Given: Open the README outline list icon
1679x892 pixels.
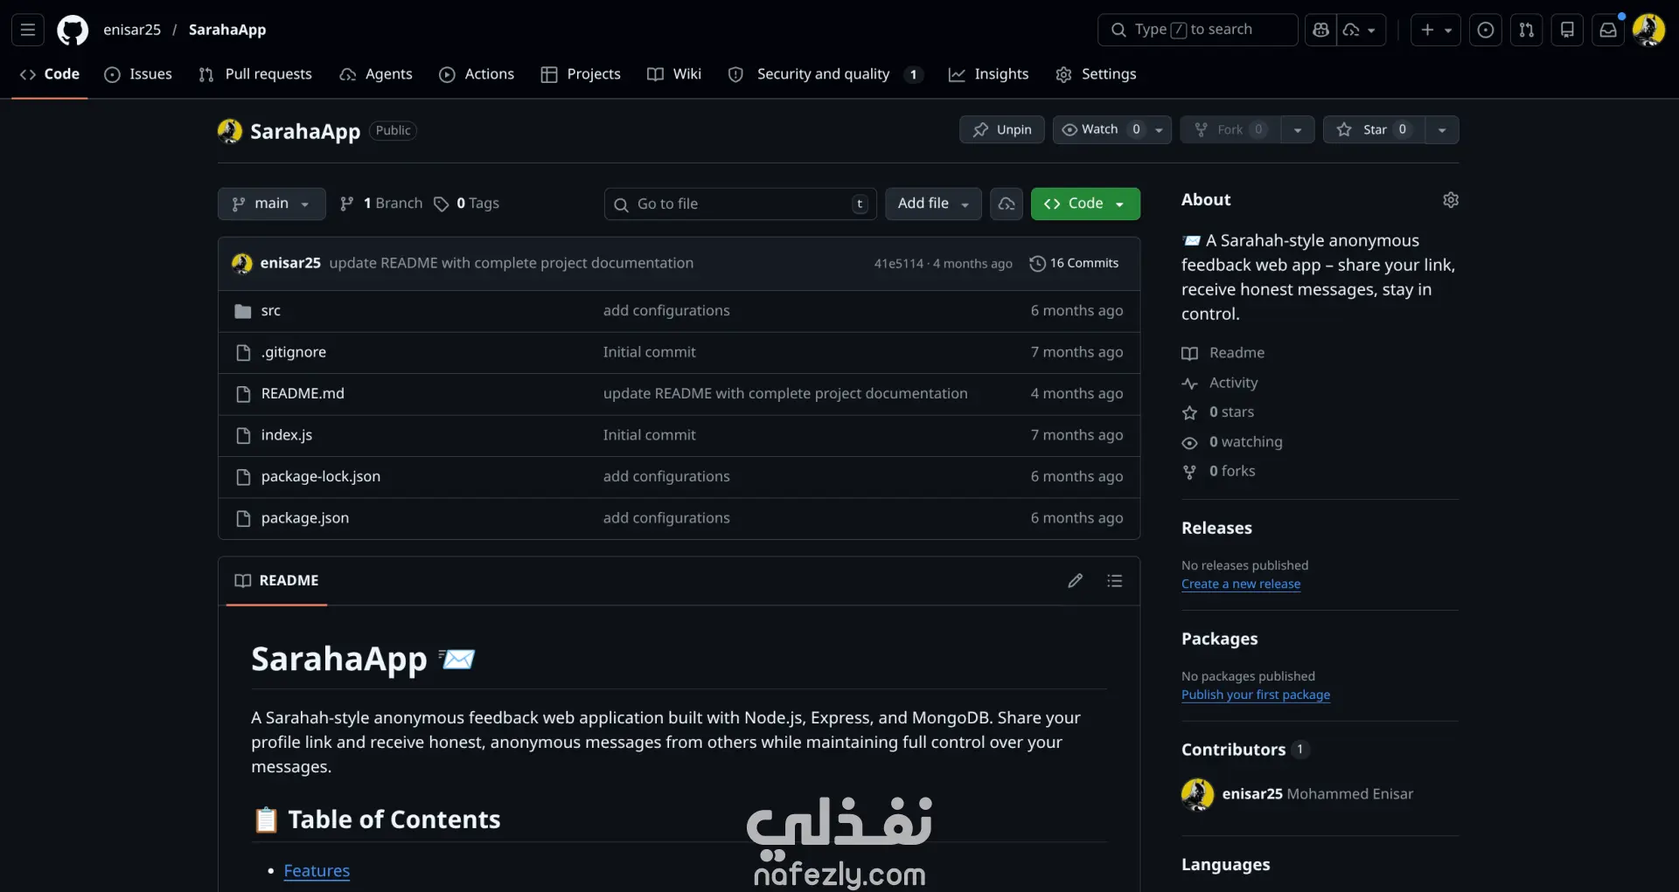Looking at the screenshot, I should [x=1115, y=581].
